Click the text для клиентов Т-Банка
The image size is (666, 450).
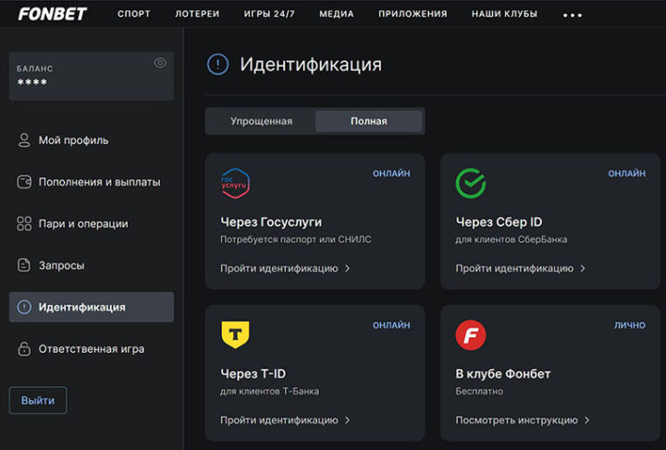(269, 392)
